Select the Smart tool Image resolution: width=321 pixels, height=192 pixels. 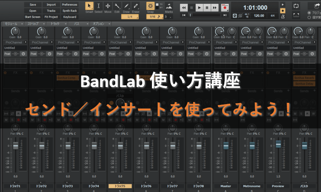[x=89, y=6]
